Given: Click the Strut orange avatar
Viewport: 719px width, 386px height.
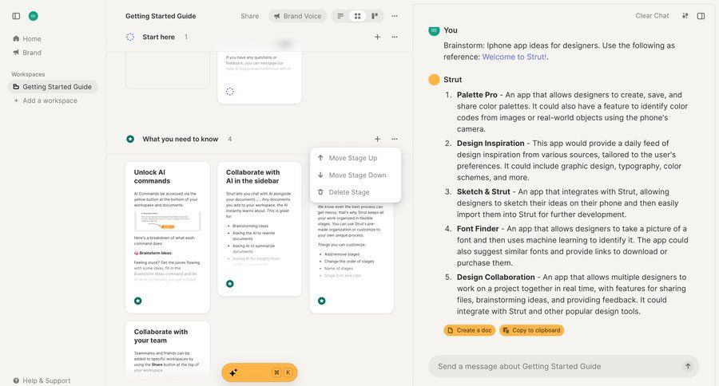Looking at the screenshot, I should tap(434, 80).
